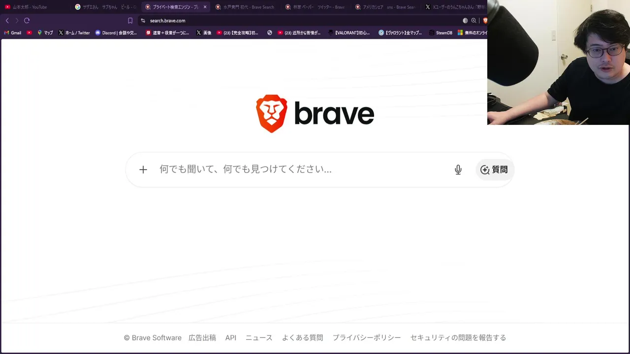Open site settings icon beside search.brave.com
This screenshot has height=354, width=630.
tap(143, 21)
